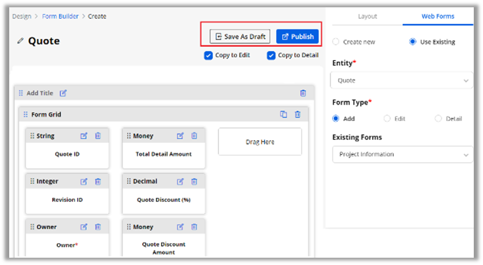Delete the Form Grid with trash icon
Screen dimensions: 483x265
tap(298, 115)
